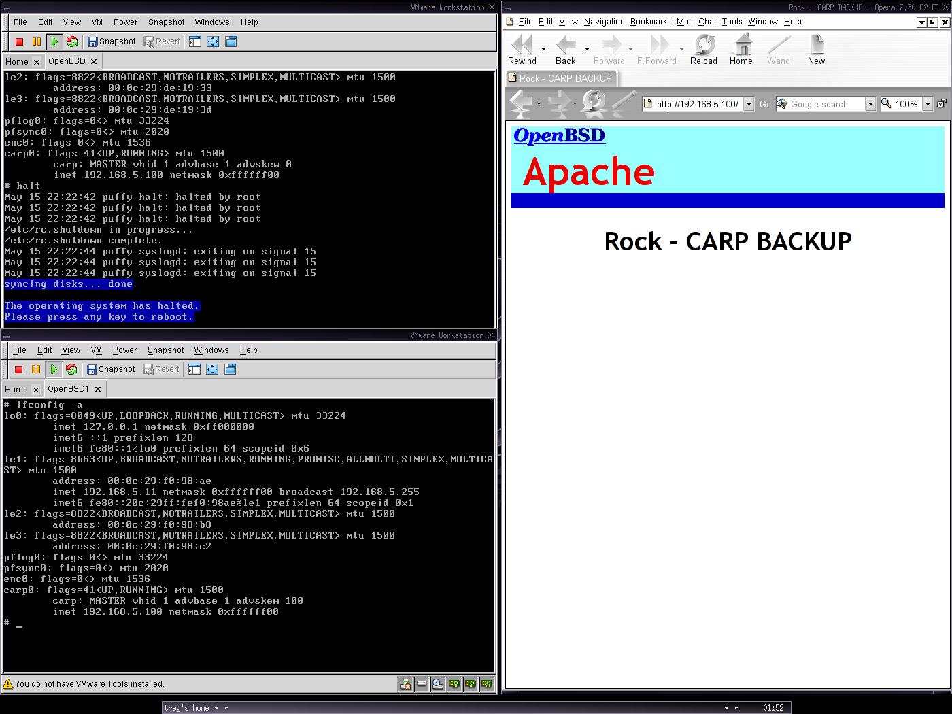Open the Bookmarks menu in Opera
This screenshot has height=714, width=952.
coord(650,22)
